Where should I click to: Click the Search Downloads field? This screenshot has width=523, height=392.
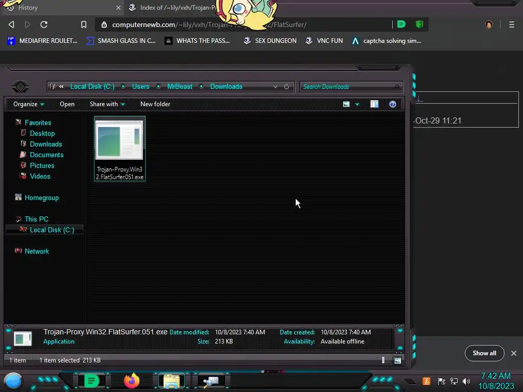coord(351,87)
